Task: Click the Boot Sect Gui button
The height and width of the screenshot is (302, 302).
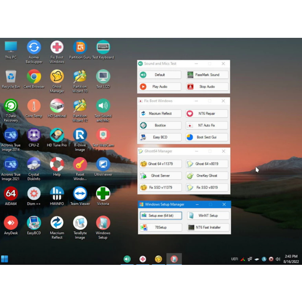Action: point(207,137)
